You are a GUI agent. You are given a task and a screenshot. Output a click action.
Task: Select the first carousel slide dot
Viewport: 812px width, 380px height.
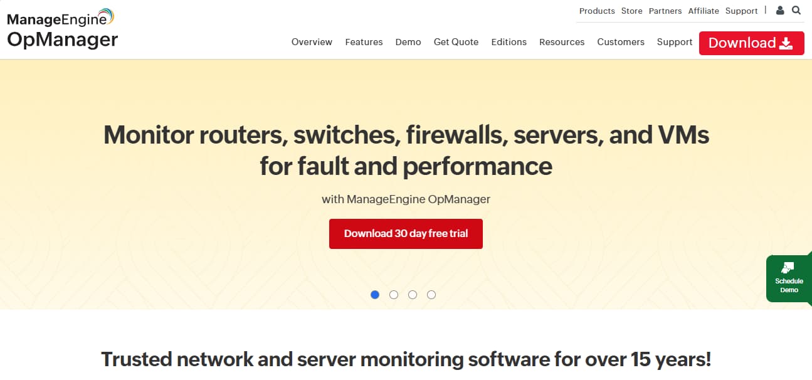(375, 295)
